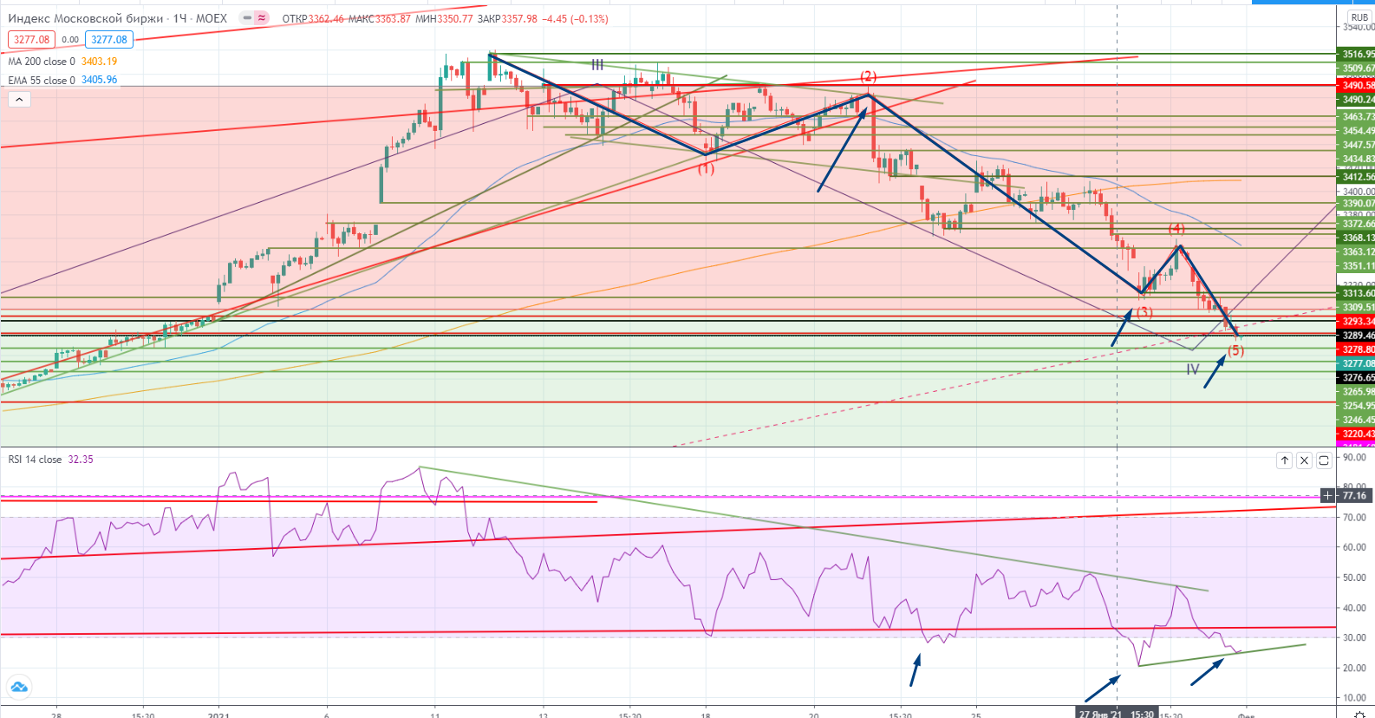The height and width of the screenshot is (718, 1375).
Task: Click the gray dash data status icon
Action: (x=246, y=18)
